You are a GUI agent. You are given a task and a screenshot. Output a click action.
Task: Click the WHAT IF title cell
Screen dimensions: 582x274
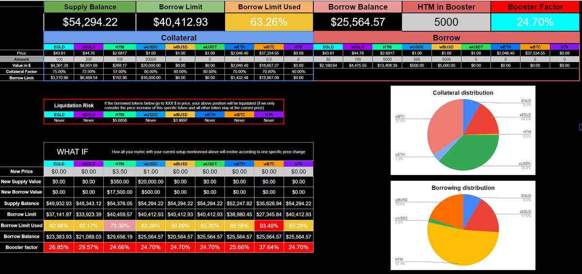pos(73,151)
